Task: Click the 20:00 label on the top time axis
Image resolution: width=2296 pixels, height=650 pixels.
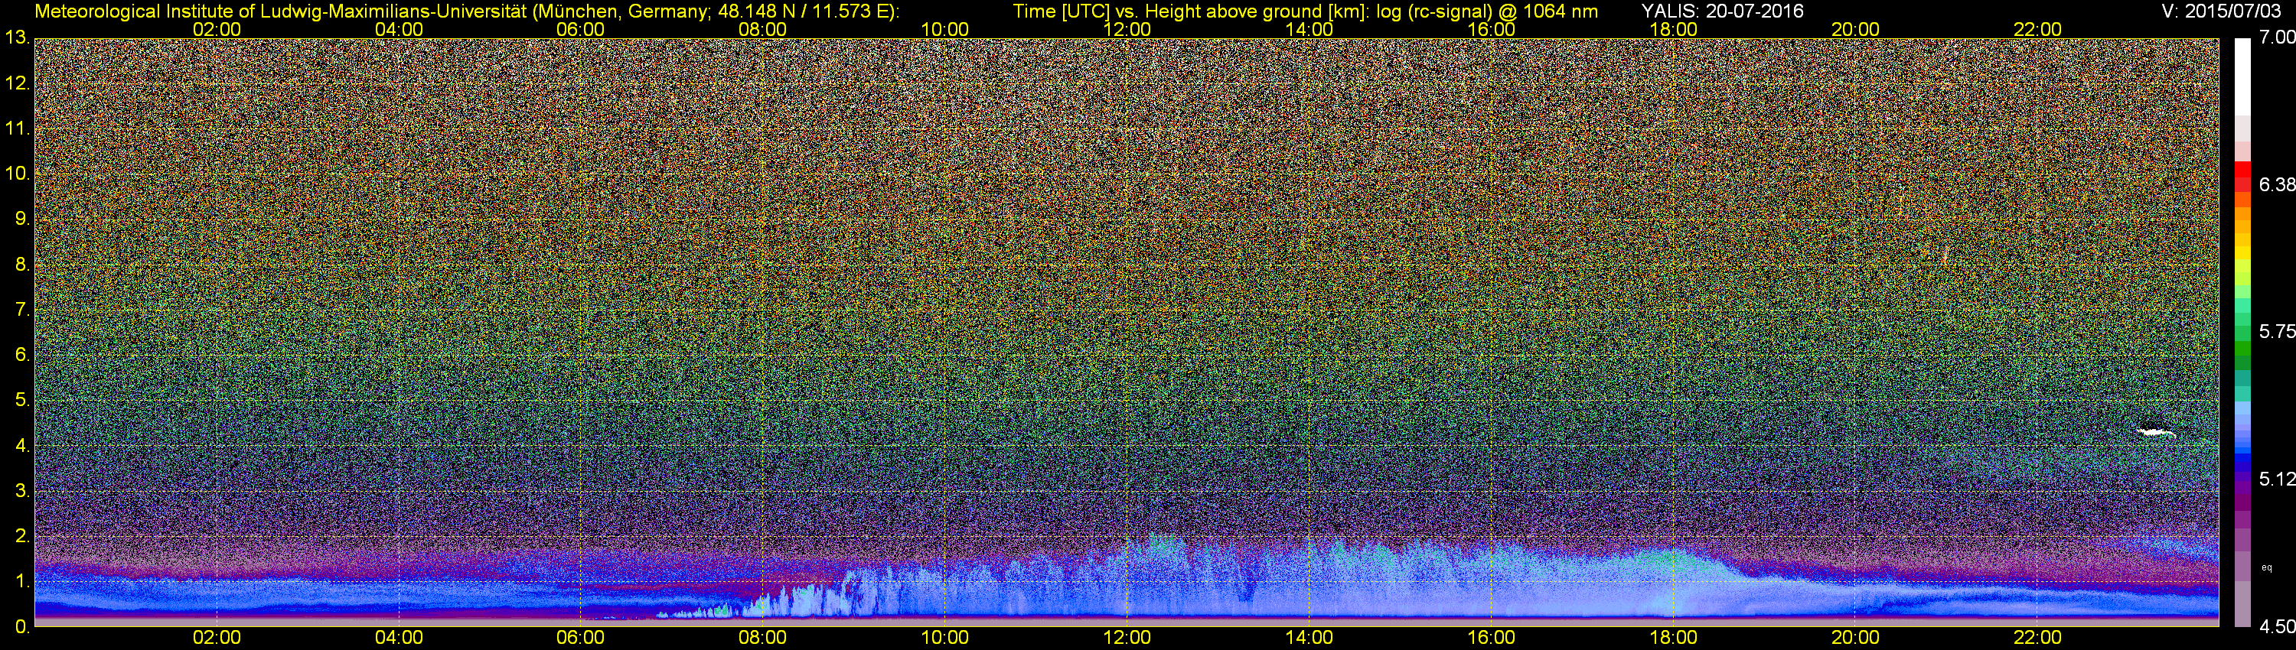Action: [x=1856, y=29]
